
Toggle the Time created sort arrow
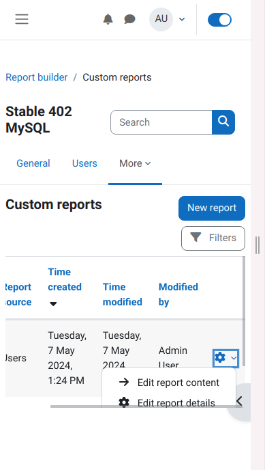[x=53, y=304]
